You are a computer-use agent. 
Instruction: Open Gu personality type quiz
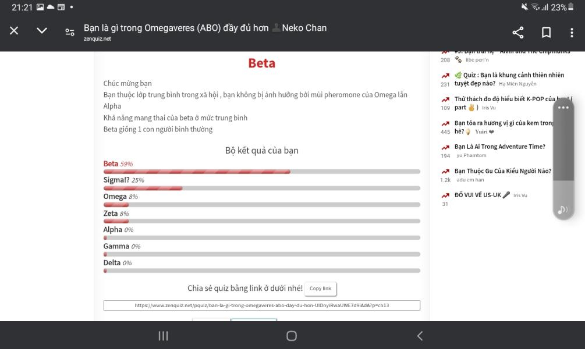[502, 171]
